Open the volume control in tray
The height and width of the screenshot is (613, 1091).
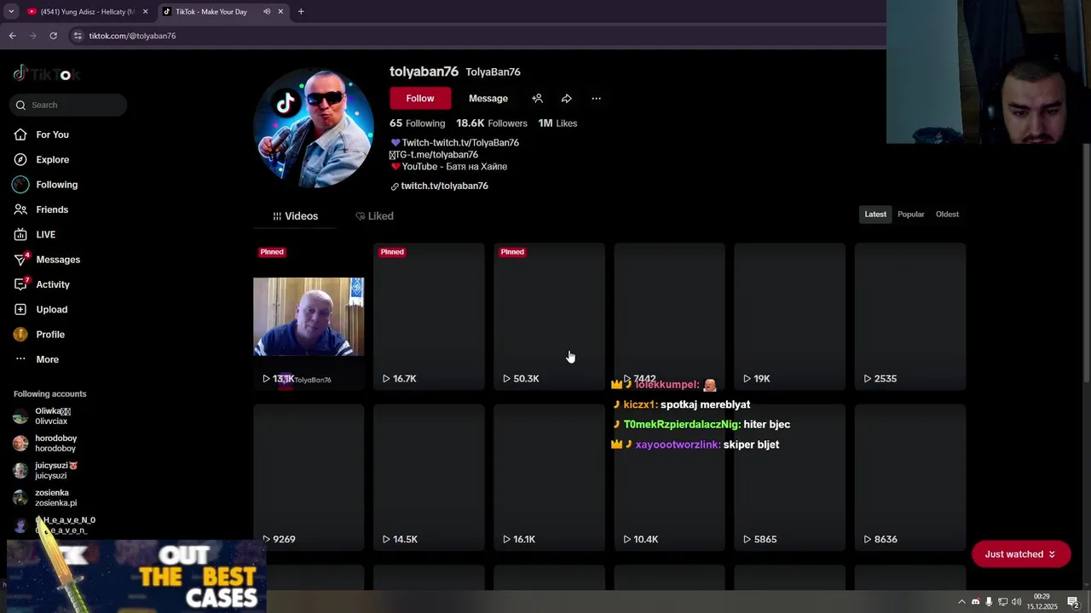tap(1016, 602)
